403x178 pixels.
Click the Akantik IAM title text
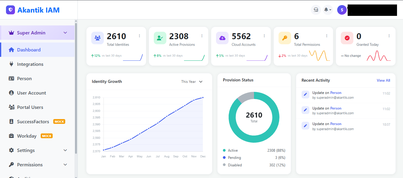38,10
